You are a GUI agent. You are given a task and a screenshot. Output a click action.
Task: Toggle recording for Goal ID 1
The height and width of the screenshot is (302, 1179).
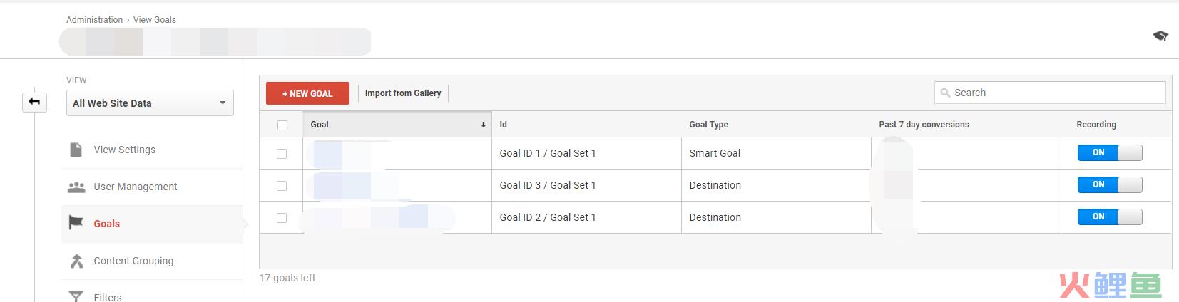click(x=1110, y=152)
